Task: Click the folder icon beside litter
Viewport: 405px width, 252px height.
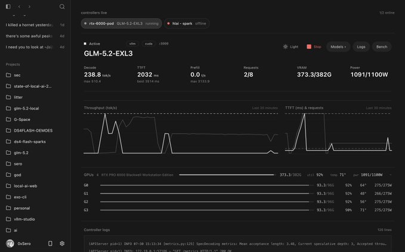Action: [x=8, y=97]
